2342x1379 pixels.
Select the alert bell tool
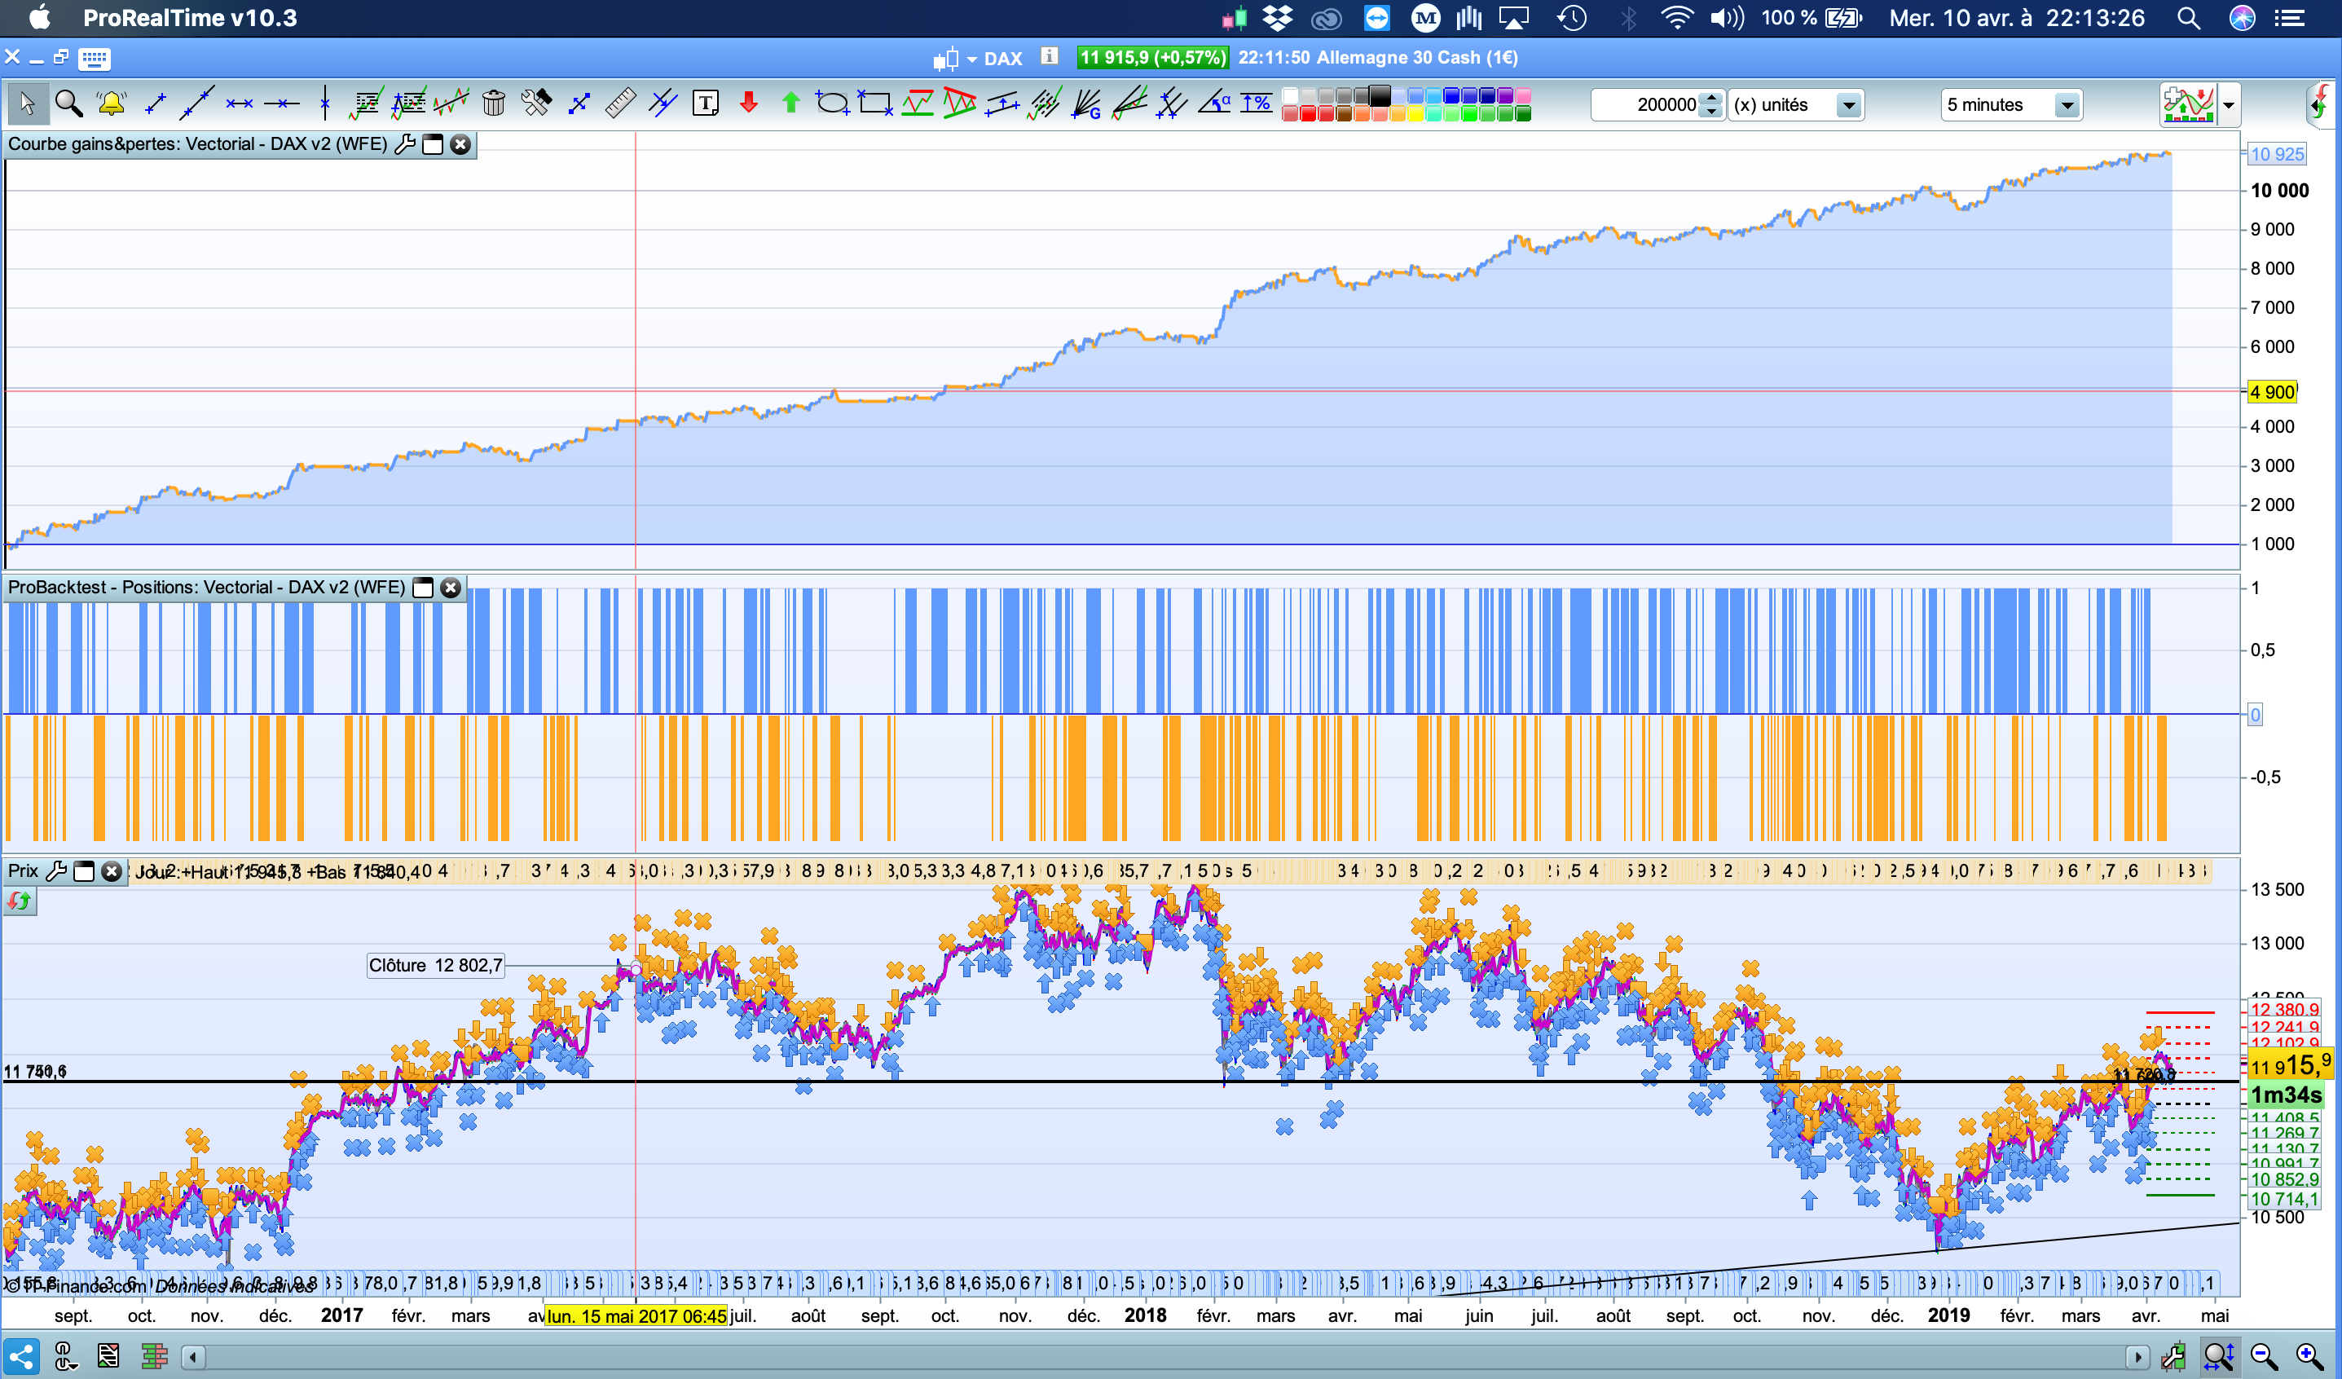pos(111,104)
